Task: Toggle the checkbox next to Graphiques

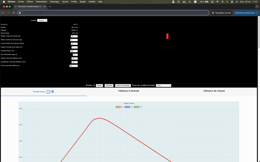Action: pyautogui.click(x=48, y=92)
